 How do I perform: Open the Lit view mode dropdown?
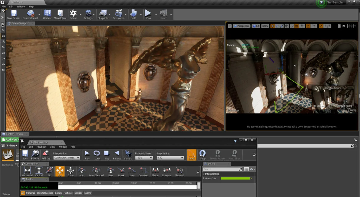[256, 26]
